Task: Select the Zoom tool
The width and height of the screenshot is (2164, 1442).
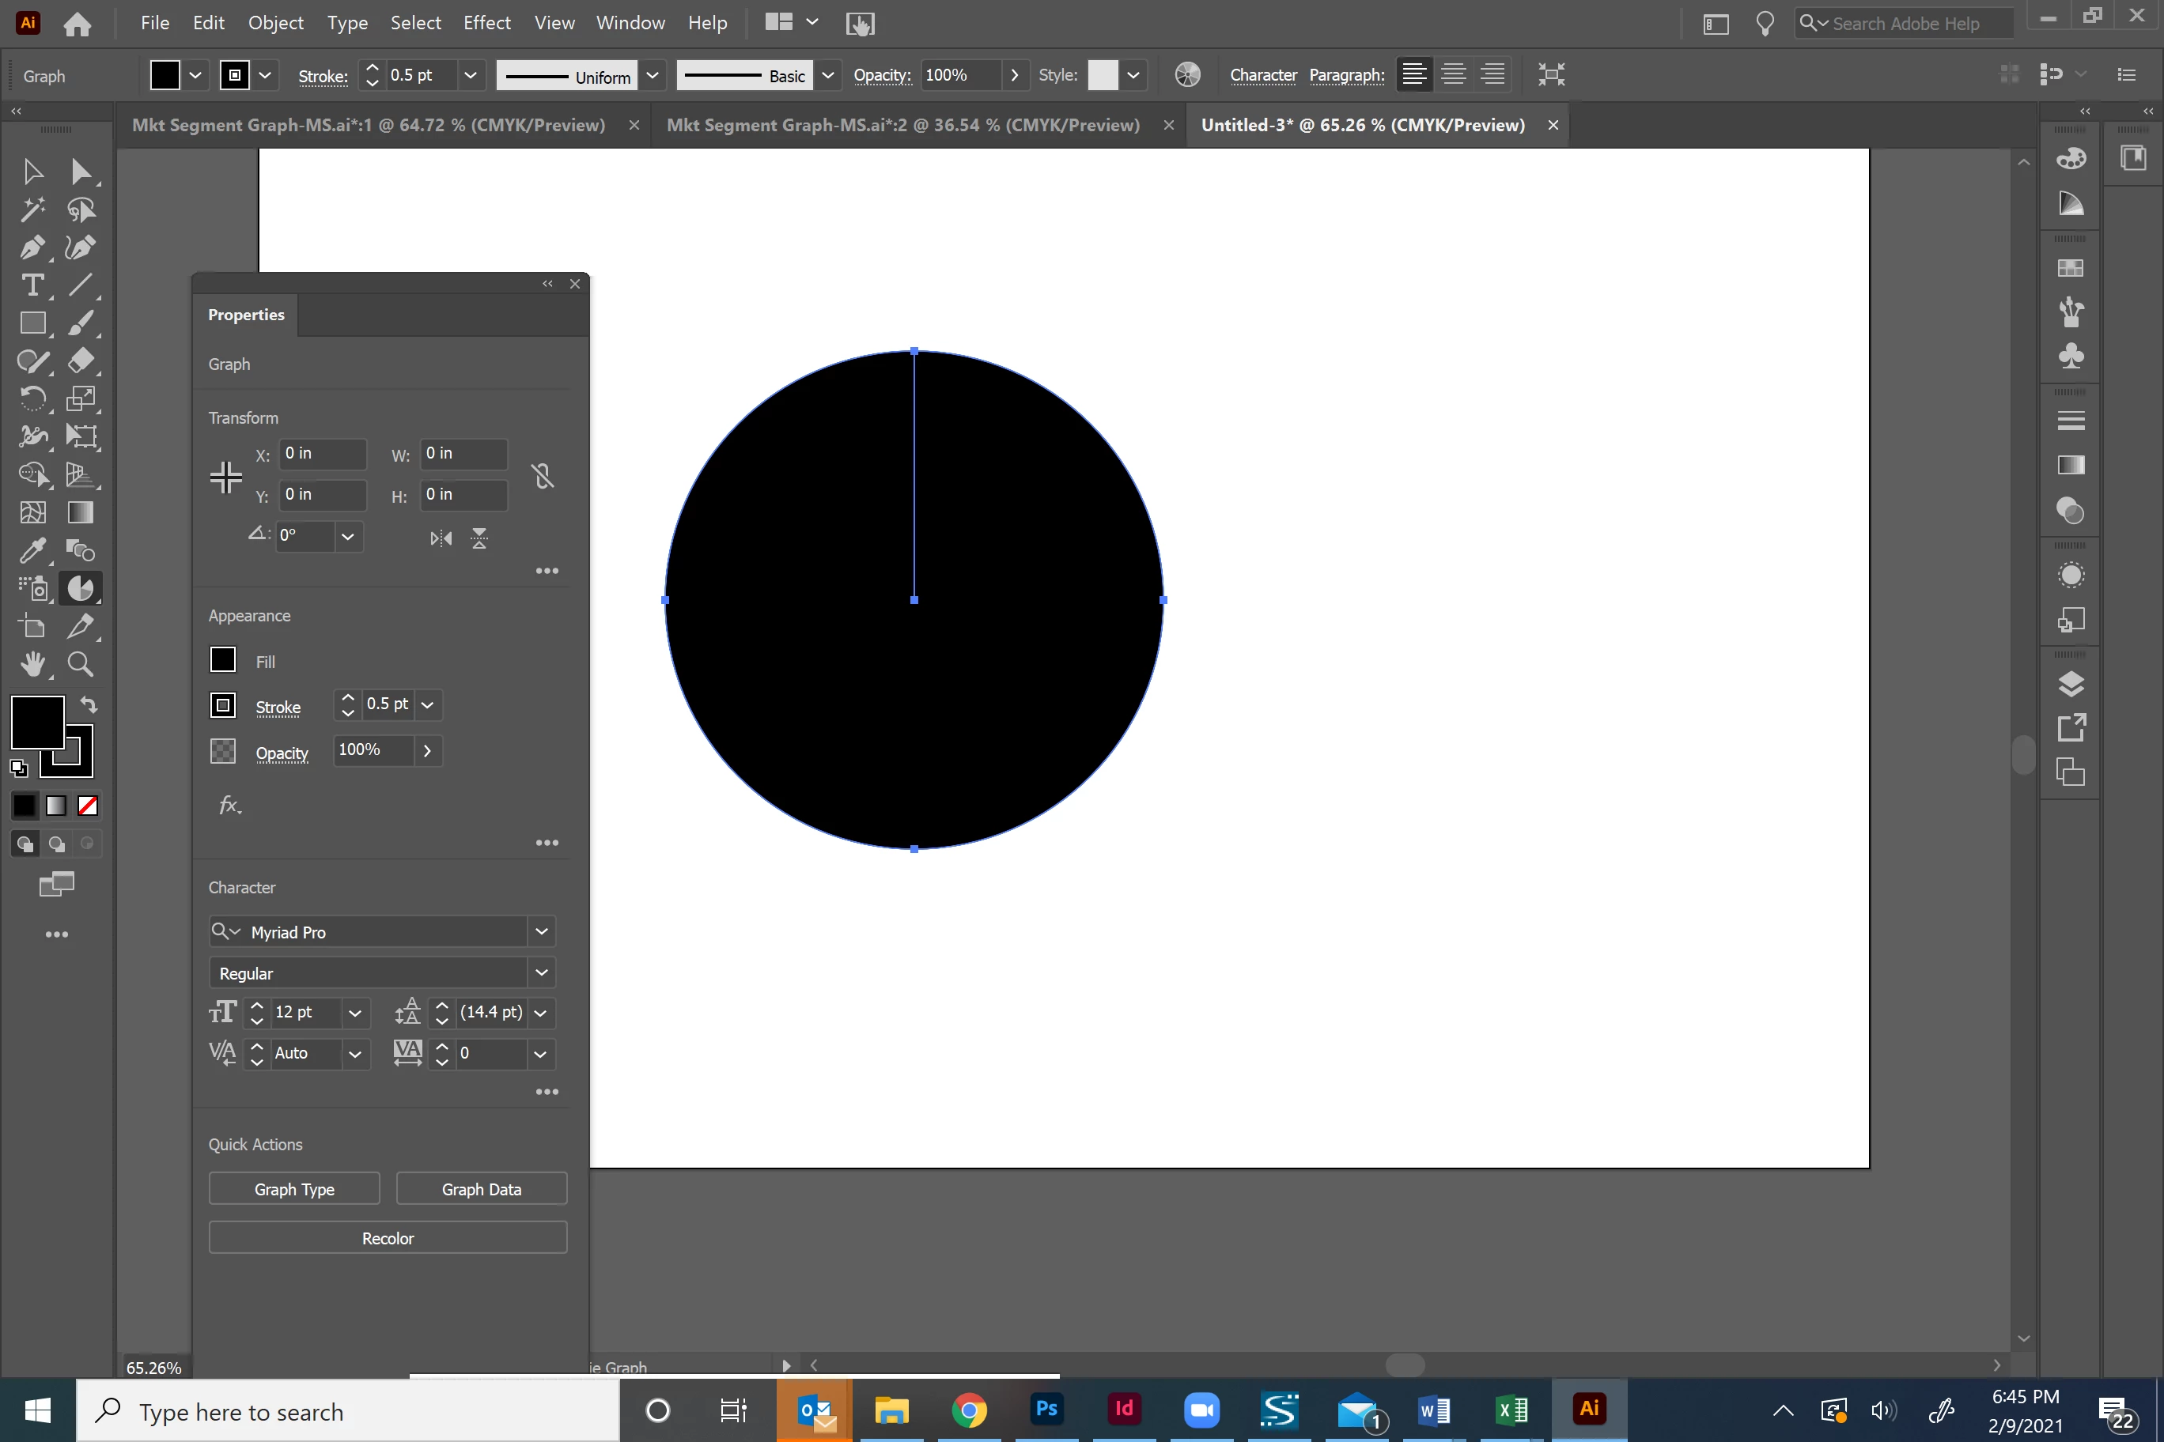Action: pos(80,664)
